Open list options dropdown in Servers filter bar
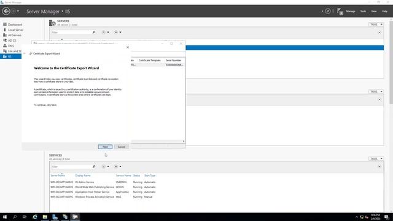 coord(106,33)
